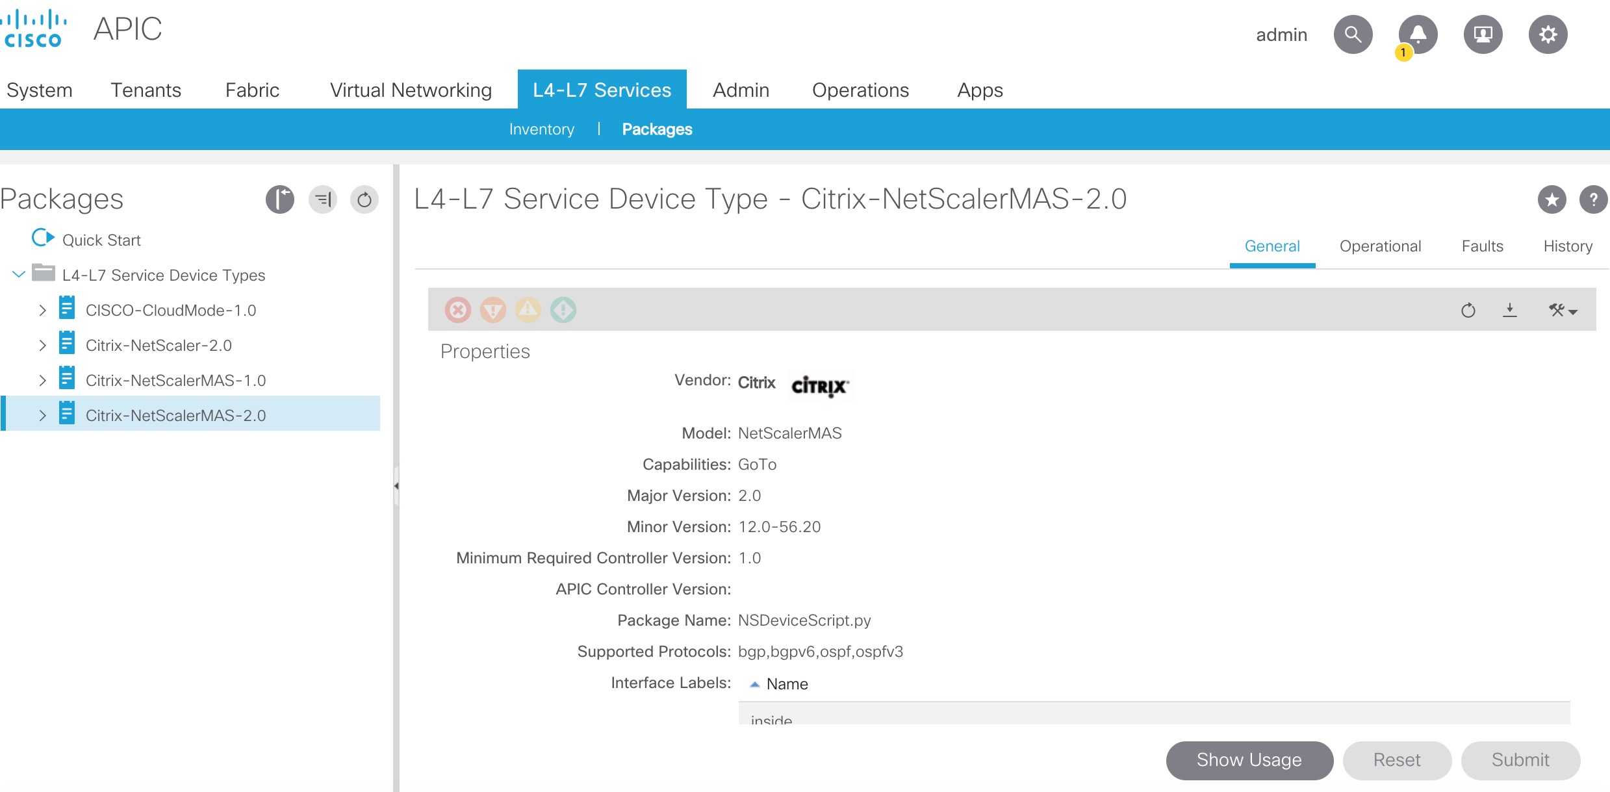Click the Packages pane pie chart icon

pyautogui.click(x=280, y=199)
